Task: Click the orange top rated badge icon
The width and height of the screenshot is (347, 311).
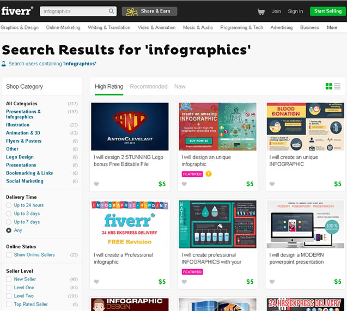Action: (x=209, y=174)
